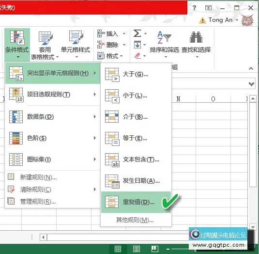The height and width of the screenshot is (254, 259).
Task: Click the 大于(G) greater-than rule icon
Action: point(112,75)
